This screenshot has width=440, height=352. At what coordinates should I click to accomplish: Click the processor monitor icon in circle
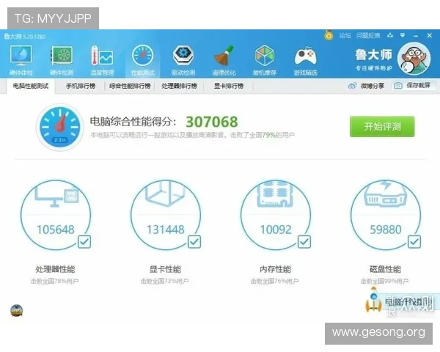point(56,195)
